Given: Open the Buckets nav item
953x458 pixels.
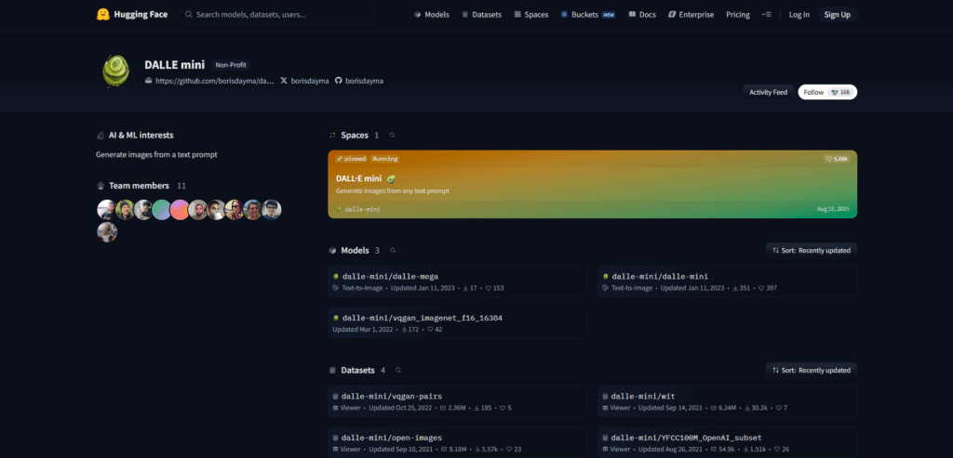Looking at the screenshot, I should point(588,15).
